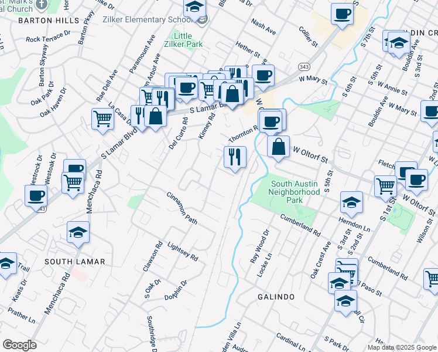Viewport: 438px width, 352px height.
Task: Select the cafe marker above S Lamar Blvd cluster
Action: coord(187,90)
